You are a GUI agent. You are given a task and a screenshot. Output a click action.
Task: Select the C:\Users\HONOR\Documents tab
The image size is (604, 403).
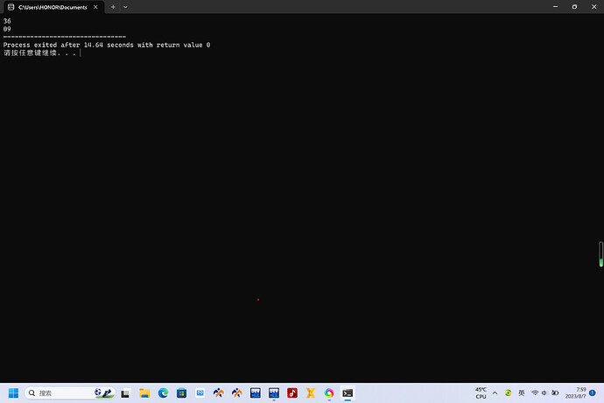pyautogui.click(x=53, y=7)
